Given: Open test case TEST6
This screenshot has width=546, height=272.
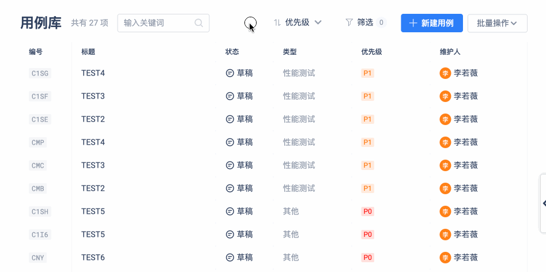Looking at the screenshot, I should tap(93, 258).
